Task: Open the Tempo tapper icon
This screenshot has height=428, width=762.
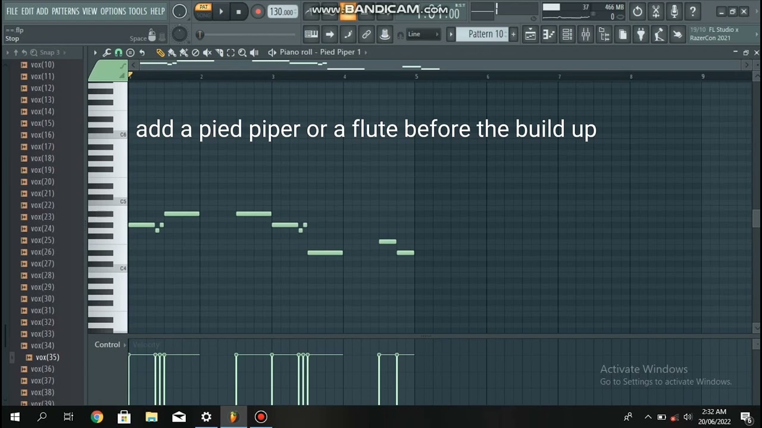Action: pos(659,34)
